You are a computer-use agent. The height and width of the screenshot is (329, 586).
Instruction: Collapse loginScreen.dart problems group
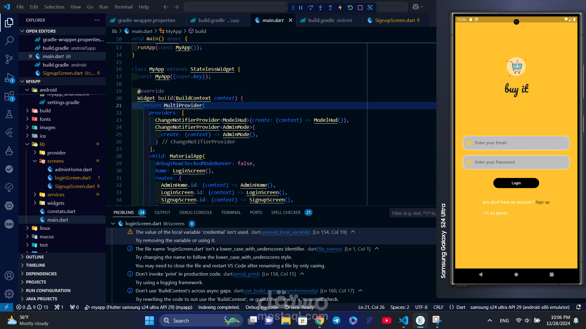point(113,224)
